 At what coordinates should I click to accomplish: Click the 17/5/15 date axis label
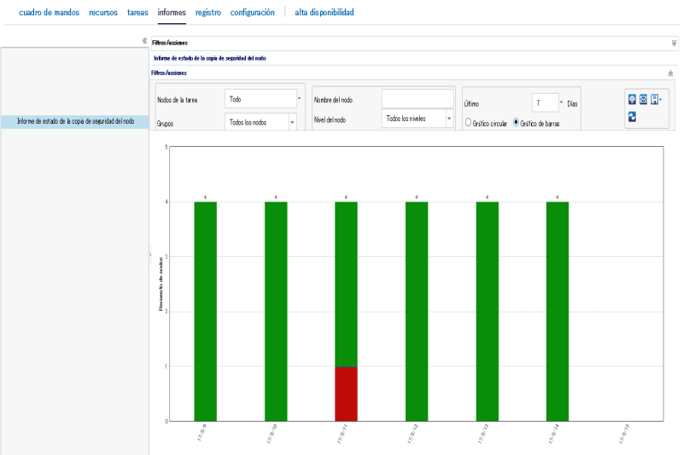(624, 434)
